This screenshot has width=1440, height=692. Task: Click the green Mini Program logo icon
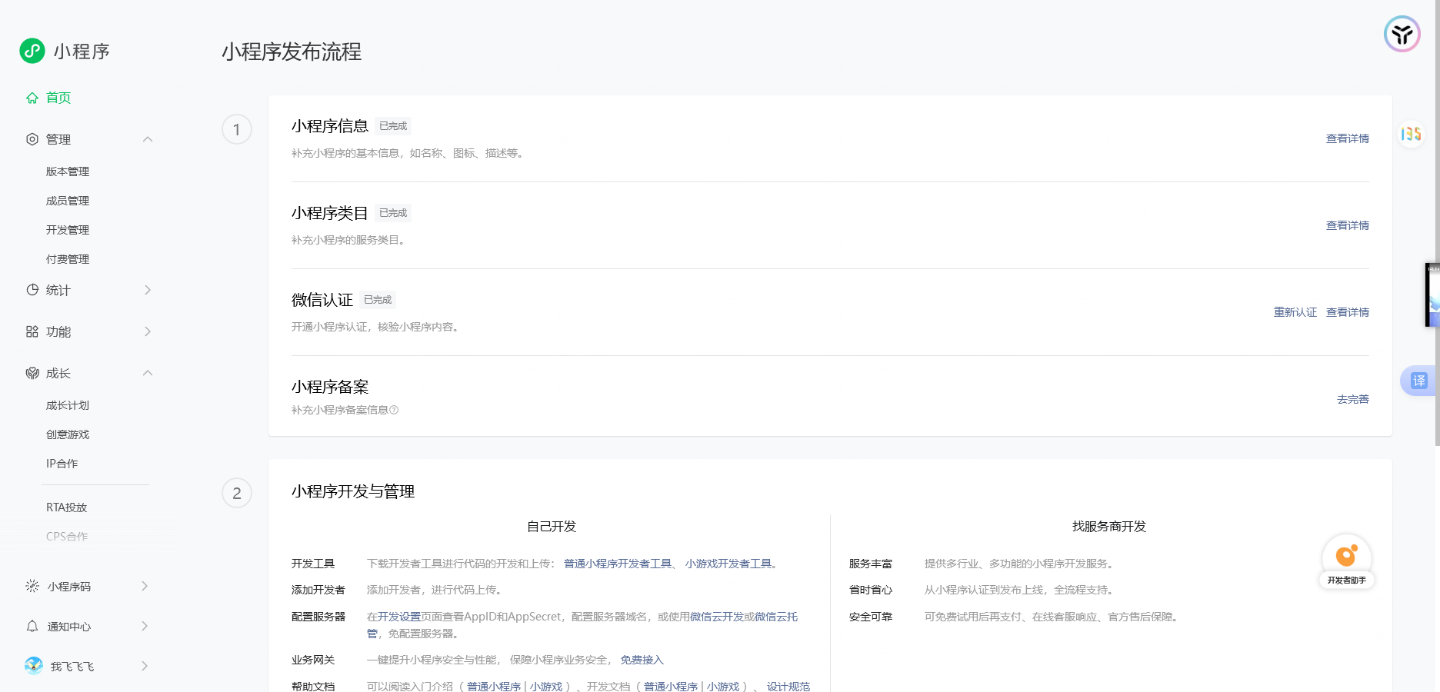(32, 51)
